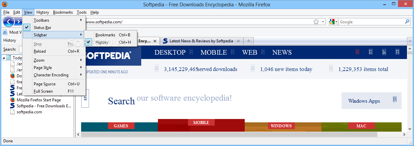414x146 pixels.
Task: Collapse the Today history tree node
Action: click(x=3, y=58)
